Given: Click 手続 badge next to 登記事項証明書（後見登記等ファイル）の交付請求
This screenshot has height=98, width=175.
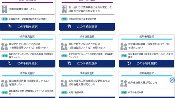Looking at the screenshot, I should (x=124, y=56).
